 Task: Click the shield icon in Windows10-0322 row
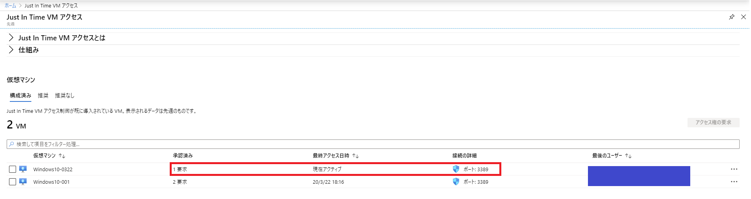456,169
